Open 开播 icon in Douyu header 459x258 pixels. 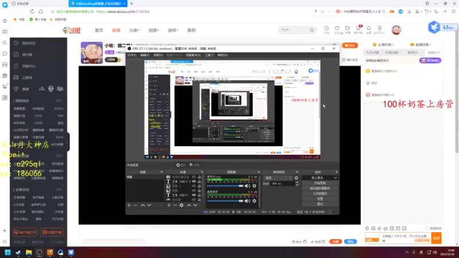(348, 30)
